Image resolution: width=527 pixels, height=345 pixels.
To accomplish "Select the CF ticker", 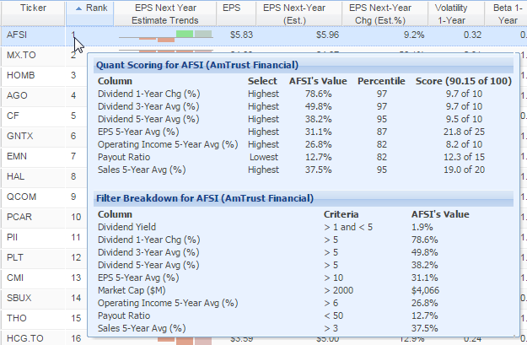I will pyautogui.click(x=13, y=116).
